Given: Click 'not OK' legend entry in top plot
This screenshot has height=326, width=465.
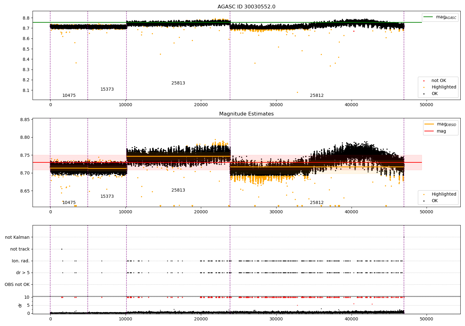Looking at the screenshot, I should [435, 80].
